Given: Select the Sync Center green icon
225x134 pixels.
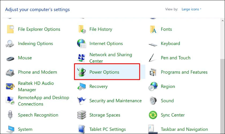Looking at the screenshot, I should point(153,115).
